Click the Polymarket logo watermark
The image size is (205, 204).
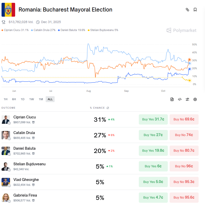(x=181, y=30)
